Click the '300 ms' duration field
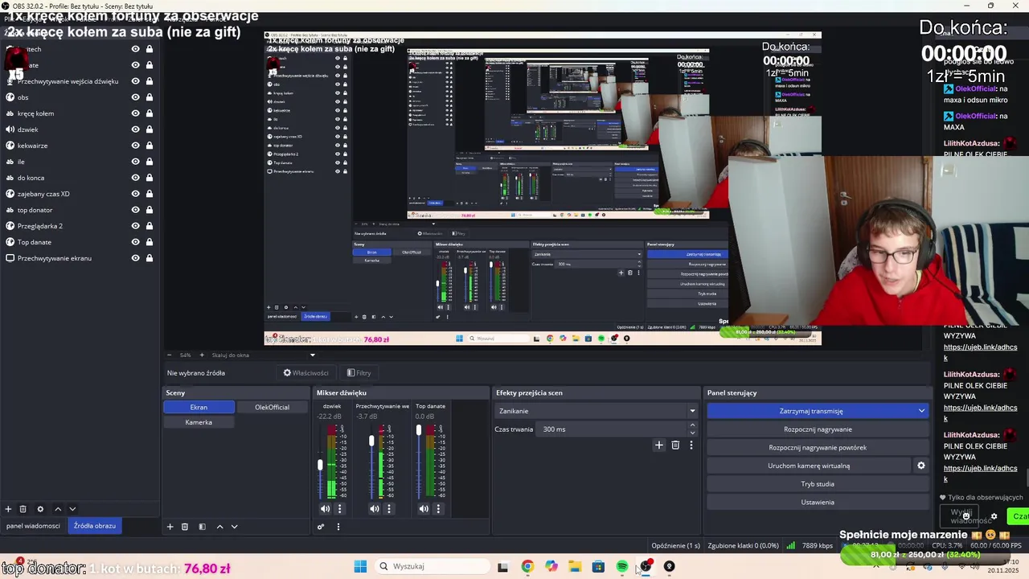This screenshot has height=579, width=1029. click(x=612, y=429)
